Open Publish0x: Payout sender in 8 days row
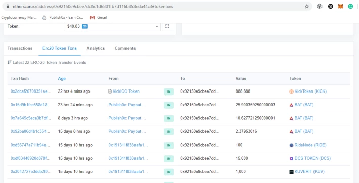 coord(127,118)
